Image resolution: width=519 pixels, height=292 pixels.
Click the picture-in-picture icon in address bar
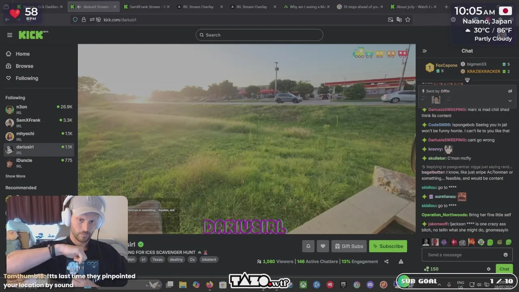(390, 19)
